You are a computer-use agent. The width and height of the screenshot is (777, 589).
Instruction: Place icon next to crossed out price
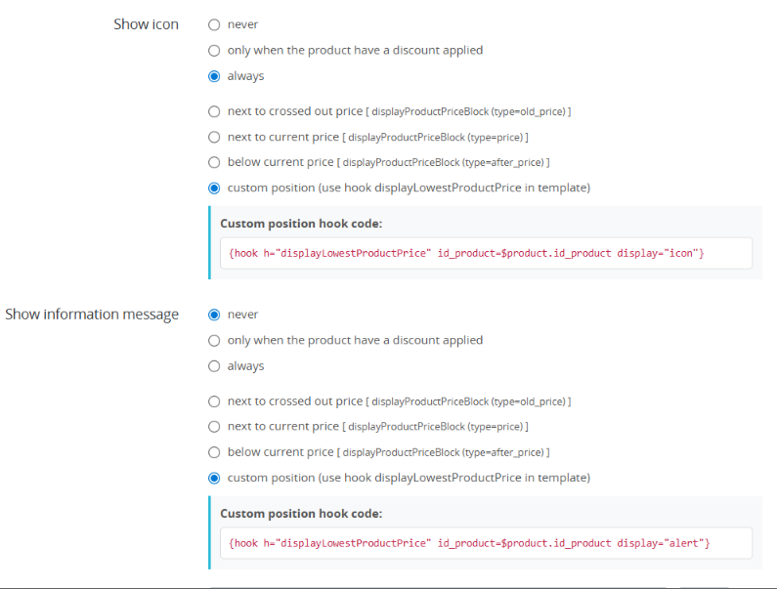pos(214,111)
